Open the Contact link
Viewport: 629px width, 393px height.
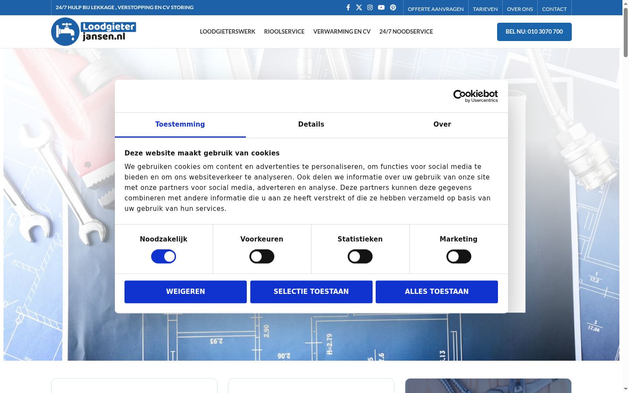click(x=554, y=9)
